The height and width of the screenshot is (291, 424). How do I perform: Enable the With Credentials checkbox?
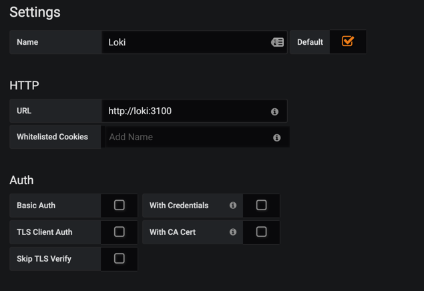point(261,205)
